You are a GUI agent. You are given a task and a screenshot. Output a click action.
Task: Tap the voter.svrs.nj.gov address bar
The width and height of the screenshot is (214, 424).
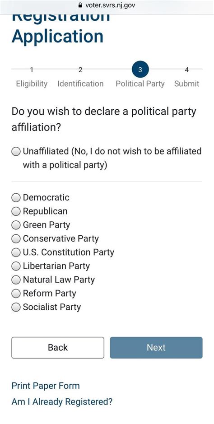(107, 5)
